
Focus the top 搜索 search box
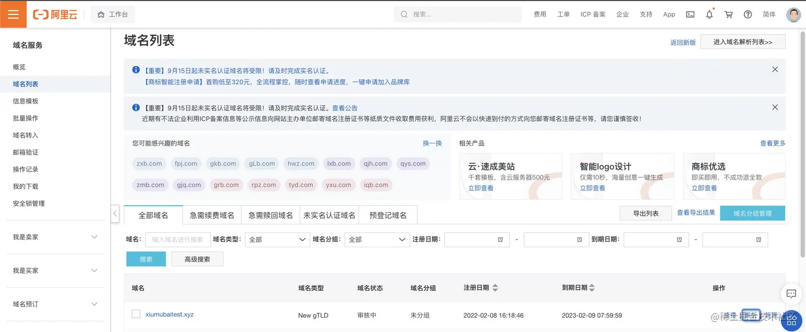pyautogui.click(x=457, y=14)
